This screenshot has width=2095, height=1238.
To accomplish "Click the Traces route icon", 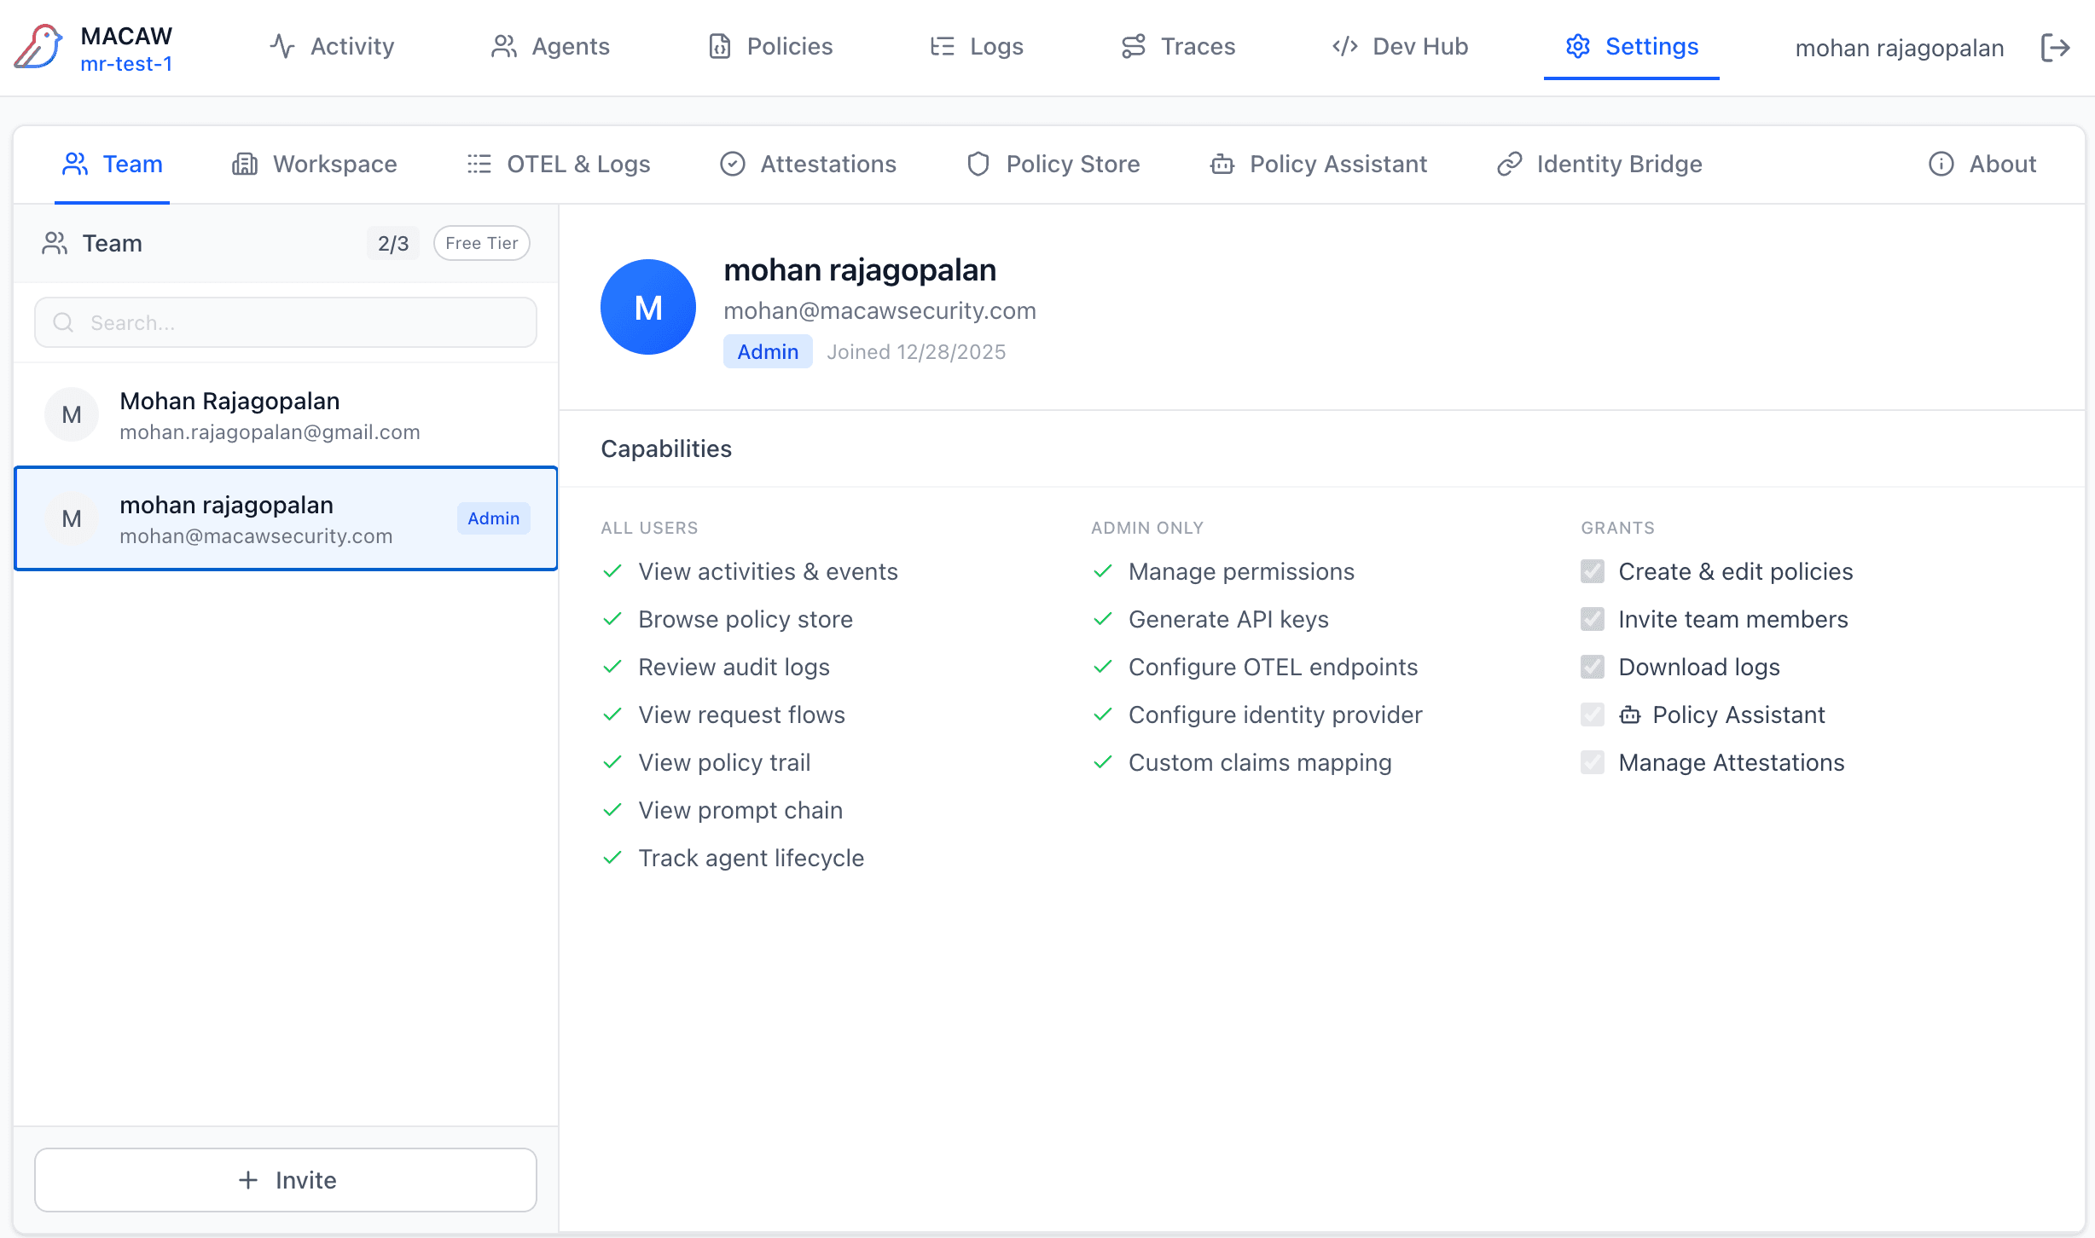I will tap(1133, 47).
